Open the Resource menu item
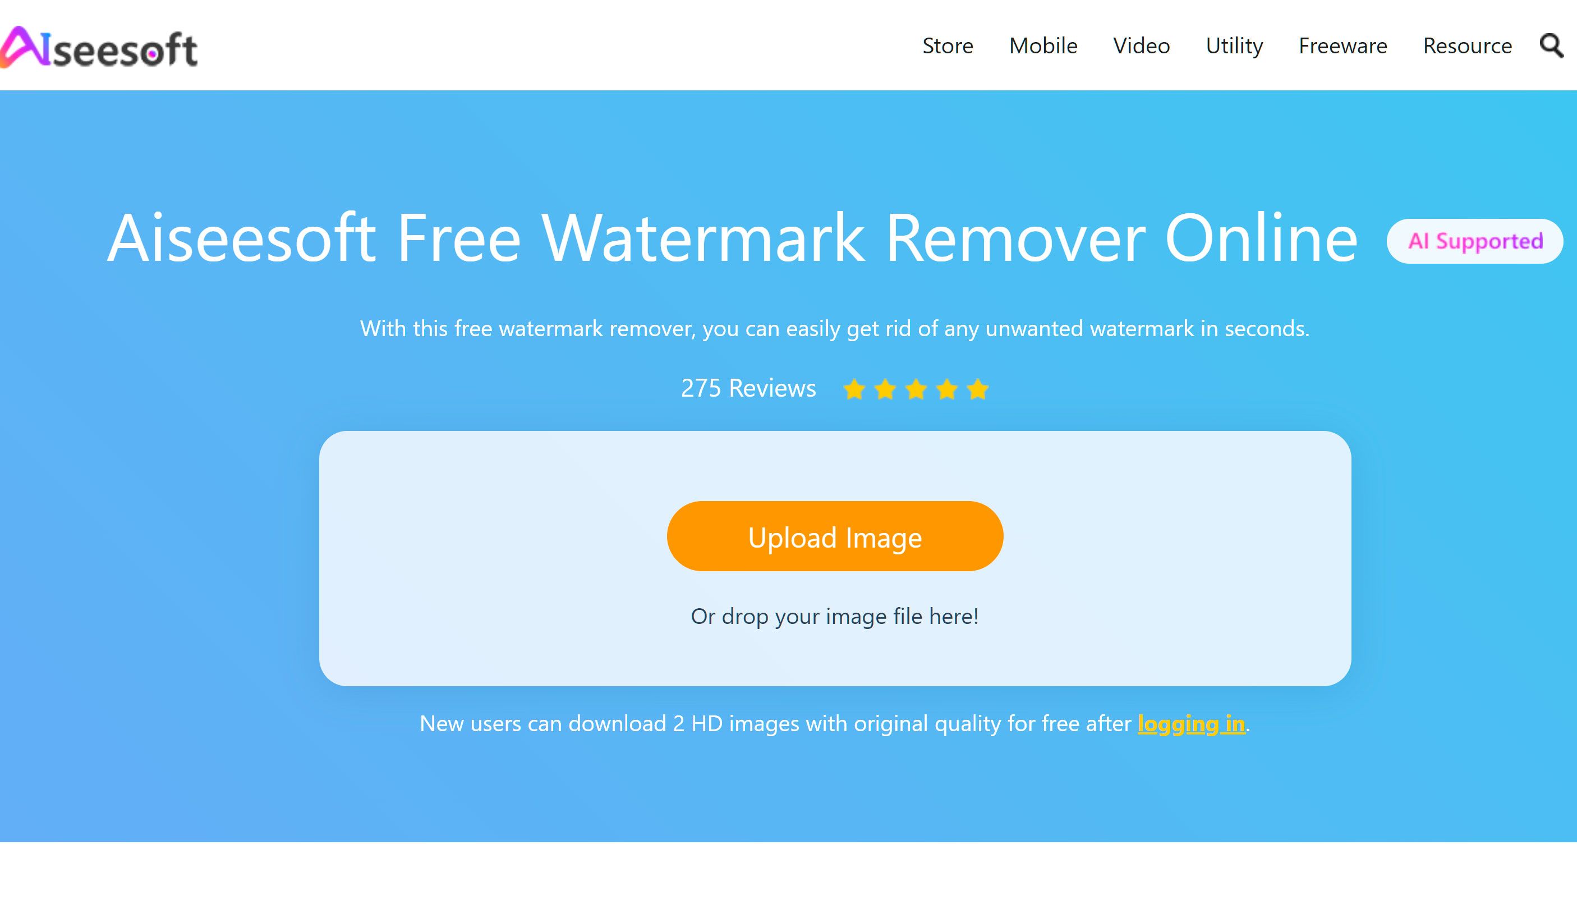The width and height of the screenshot is (1577, 923). 1468,45
